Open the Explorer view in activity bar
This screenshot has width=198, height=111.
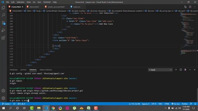pos(3,8)
